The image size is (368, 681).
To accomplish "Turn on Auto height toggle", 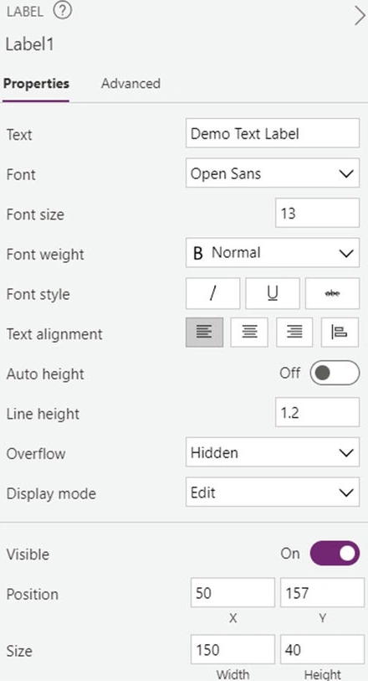I will (x=335, y=373).
